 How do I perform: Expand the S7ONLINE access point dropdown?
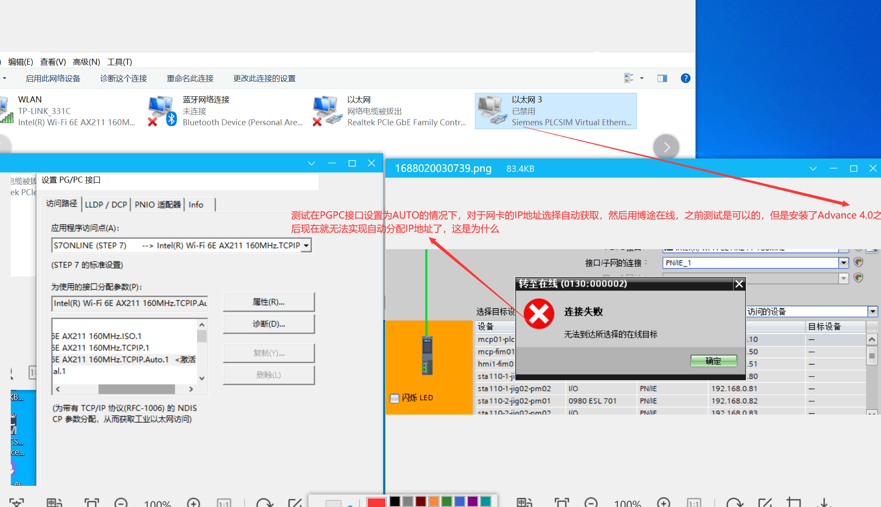click(x=306, y=246)
